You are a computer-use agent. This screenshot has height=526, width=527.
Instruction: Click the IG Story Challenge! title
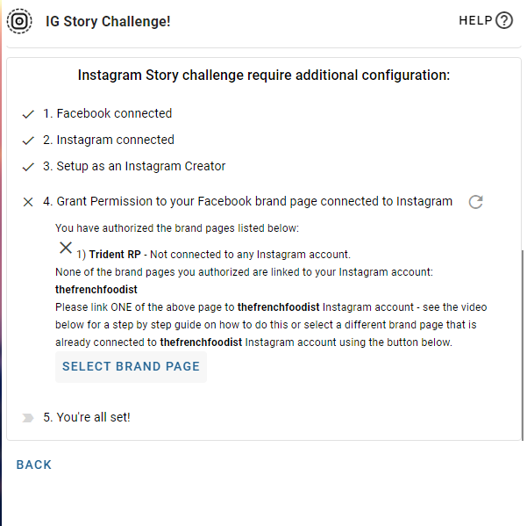pyautogui.click(x=108, y=22)
